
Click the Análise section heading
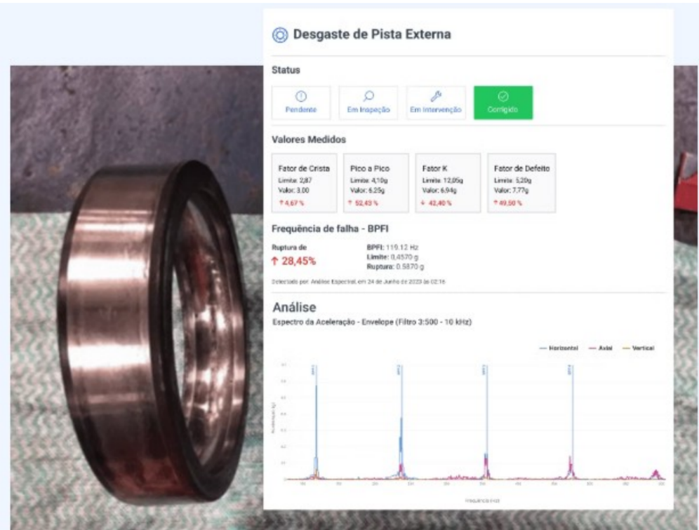coord(294,307)
